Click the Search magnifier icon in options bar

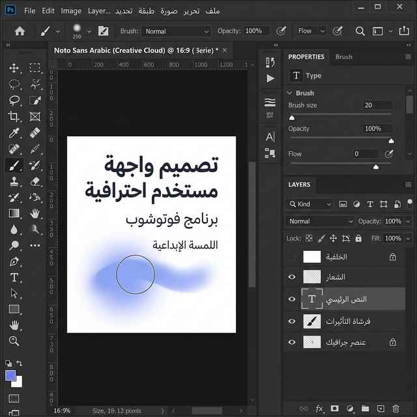point(360,31)
